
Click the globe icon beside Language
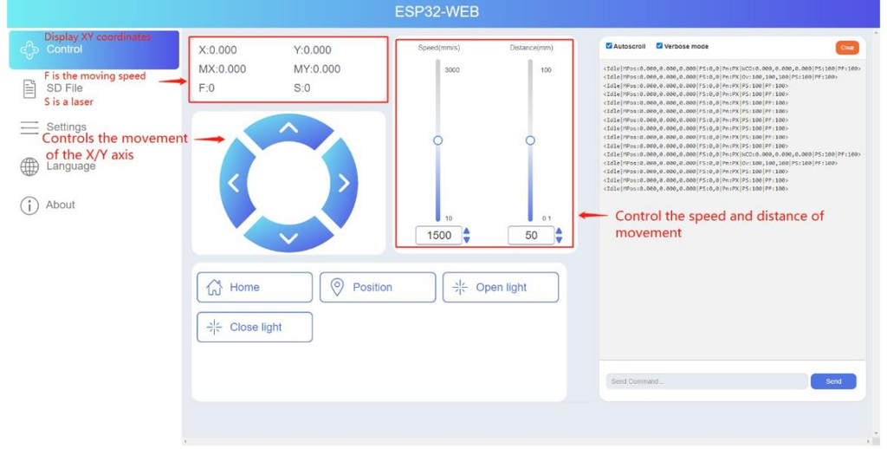point(29,166)
